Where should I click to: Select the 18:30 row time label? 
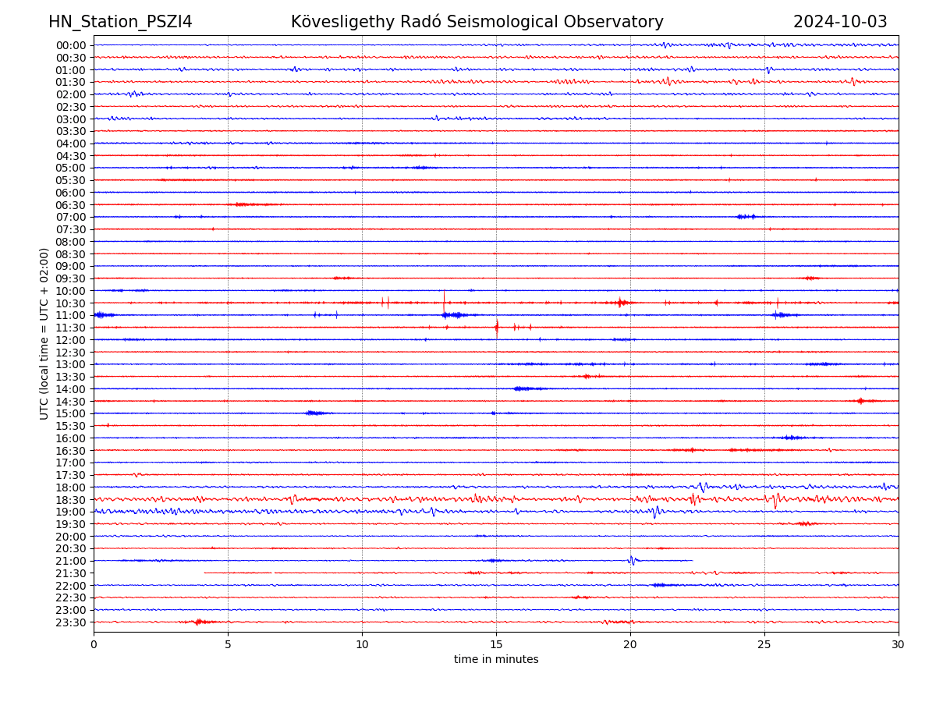(x=70, y=500)
